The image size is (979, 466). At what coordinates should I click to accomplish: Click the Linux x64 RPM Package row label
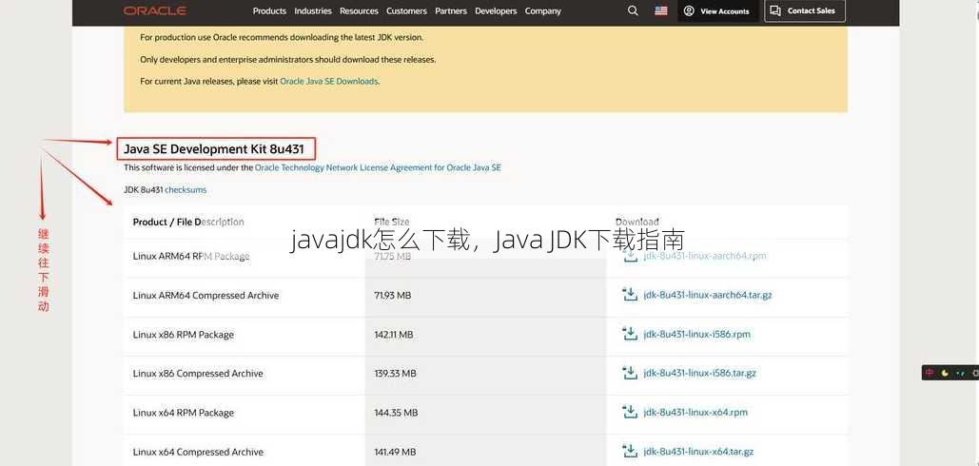click(183, 413)
